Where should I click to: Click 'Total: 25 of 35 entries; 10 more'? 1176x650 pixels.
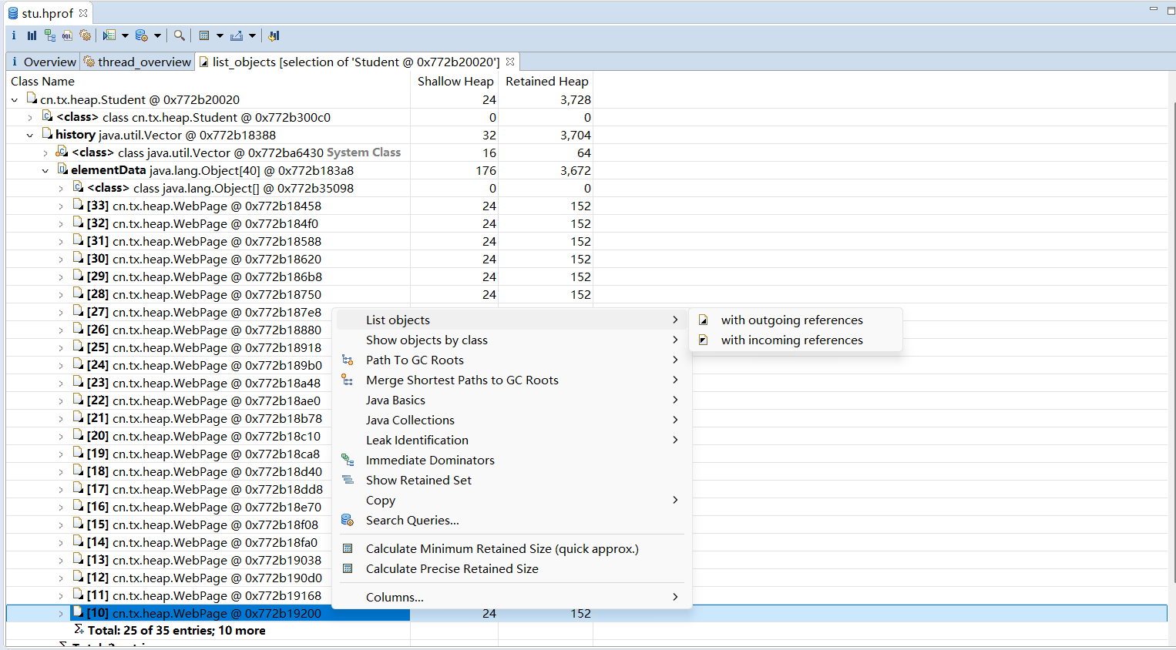point(176,630)
